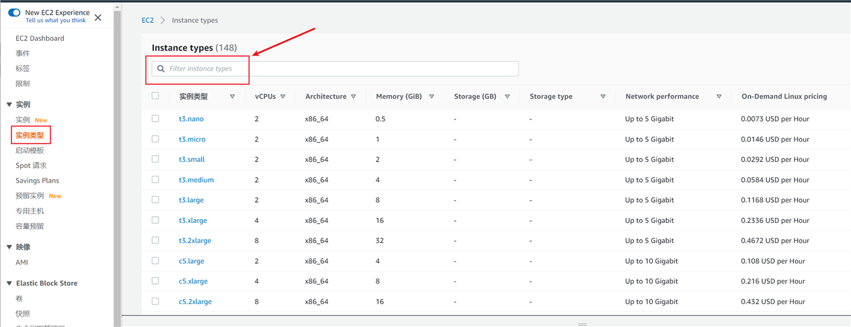Screen dimensions: 851x327
Task: Select the t3.large row checkbox
Action: click(155, 199)
